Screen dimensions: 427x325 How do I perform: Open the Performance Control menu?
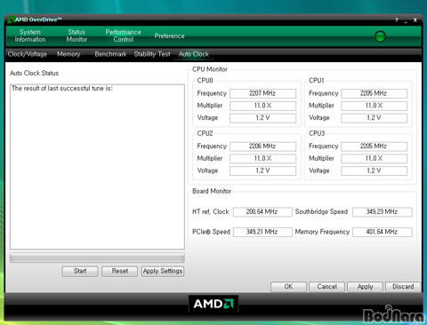point(123,36)
